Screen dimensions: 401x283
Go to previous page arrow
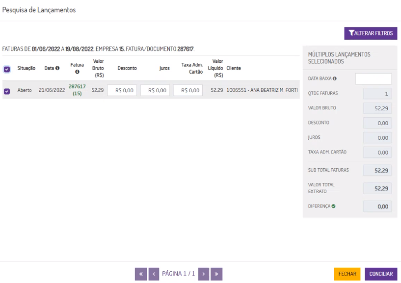tap(154, 274)
